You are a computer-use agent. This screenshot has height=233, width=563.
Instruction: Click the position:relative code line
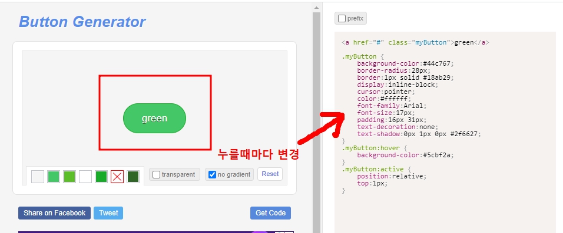coord(392,177)
